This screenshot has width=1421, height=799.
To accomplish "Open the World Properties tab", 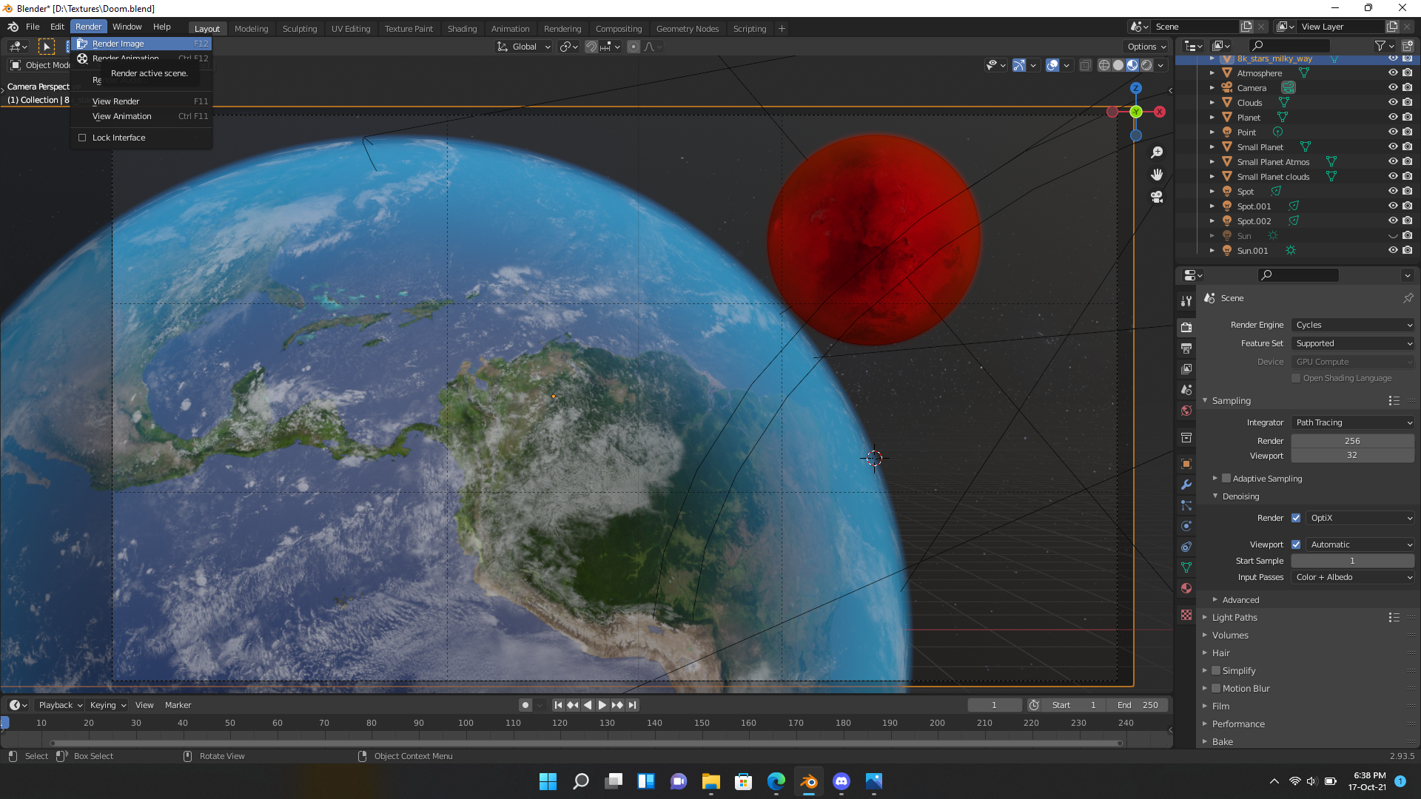I will [x=1186, y=411].
